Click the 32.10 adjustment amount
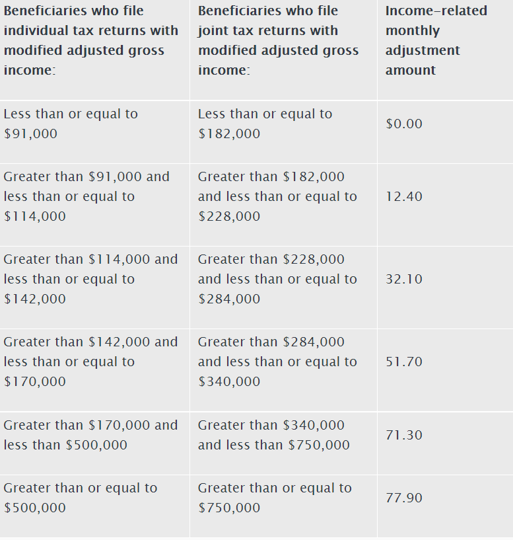Image resolution: width=513 pixels, height=540 pixels. (x=404, y=279)
